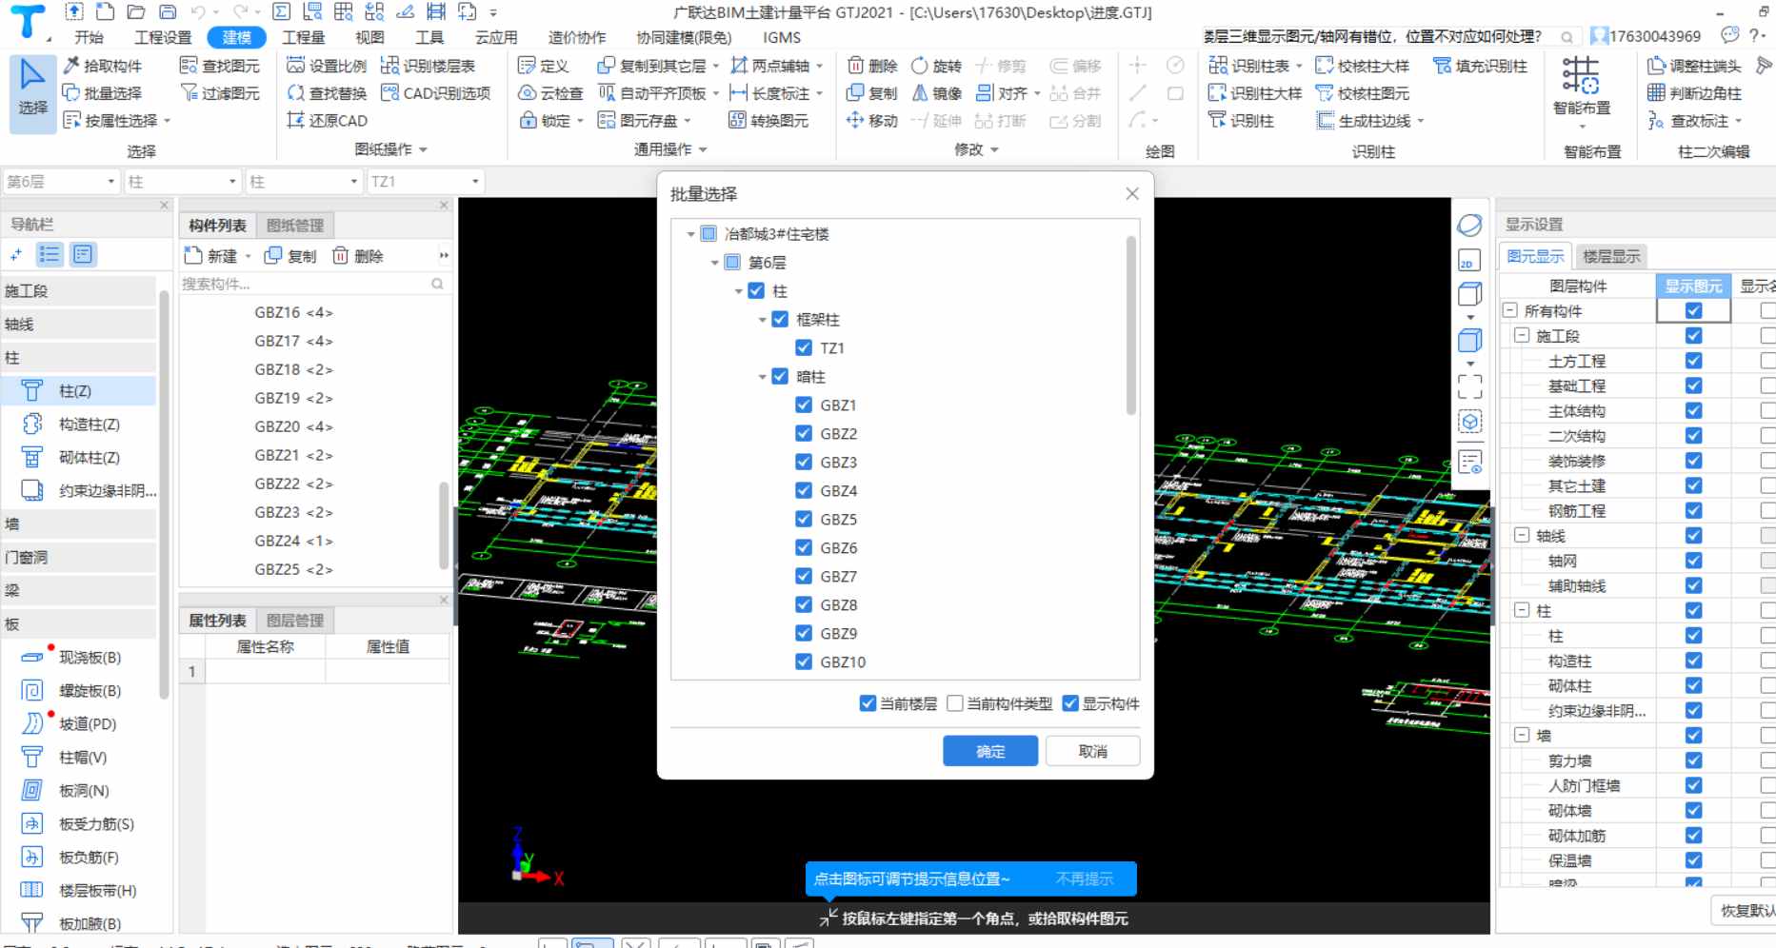
Task: Click the 不再提示 link in tooltip
Action: pyautogui.click(x=1084, y=879)
